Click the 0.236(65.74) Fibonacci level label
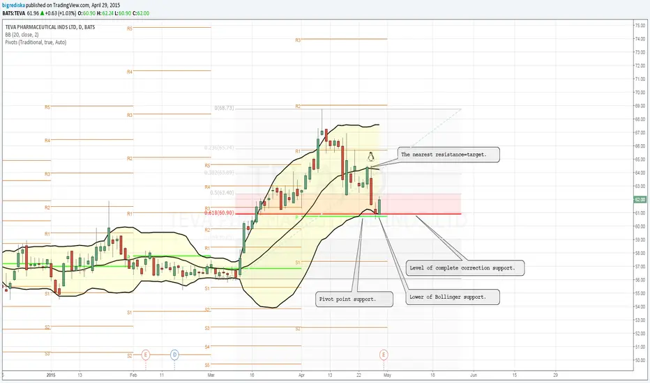The image size is (650, 383). [x=219, y=148]
